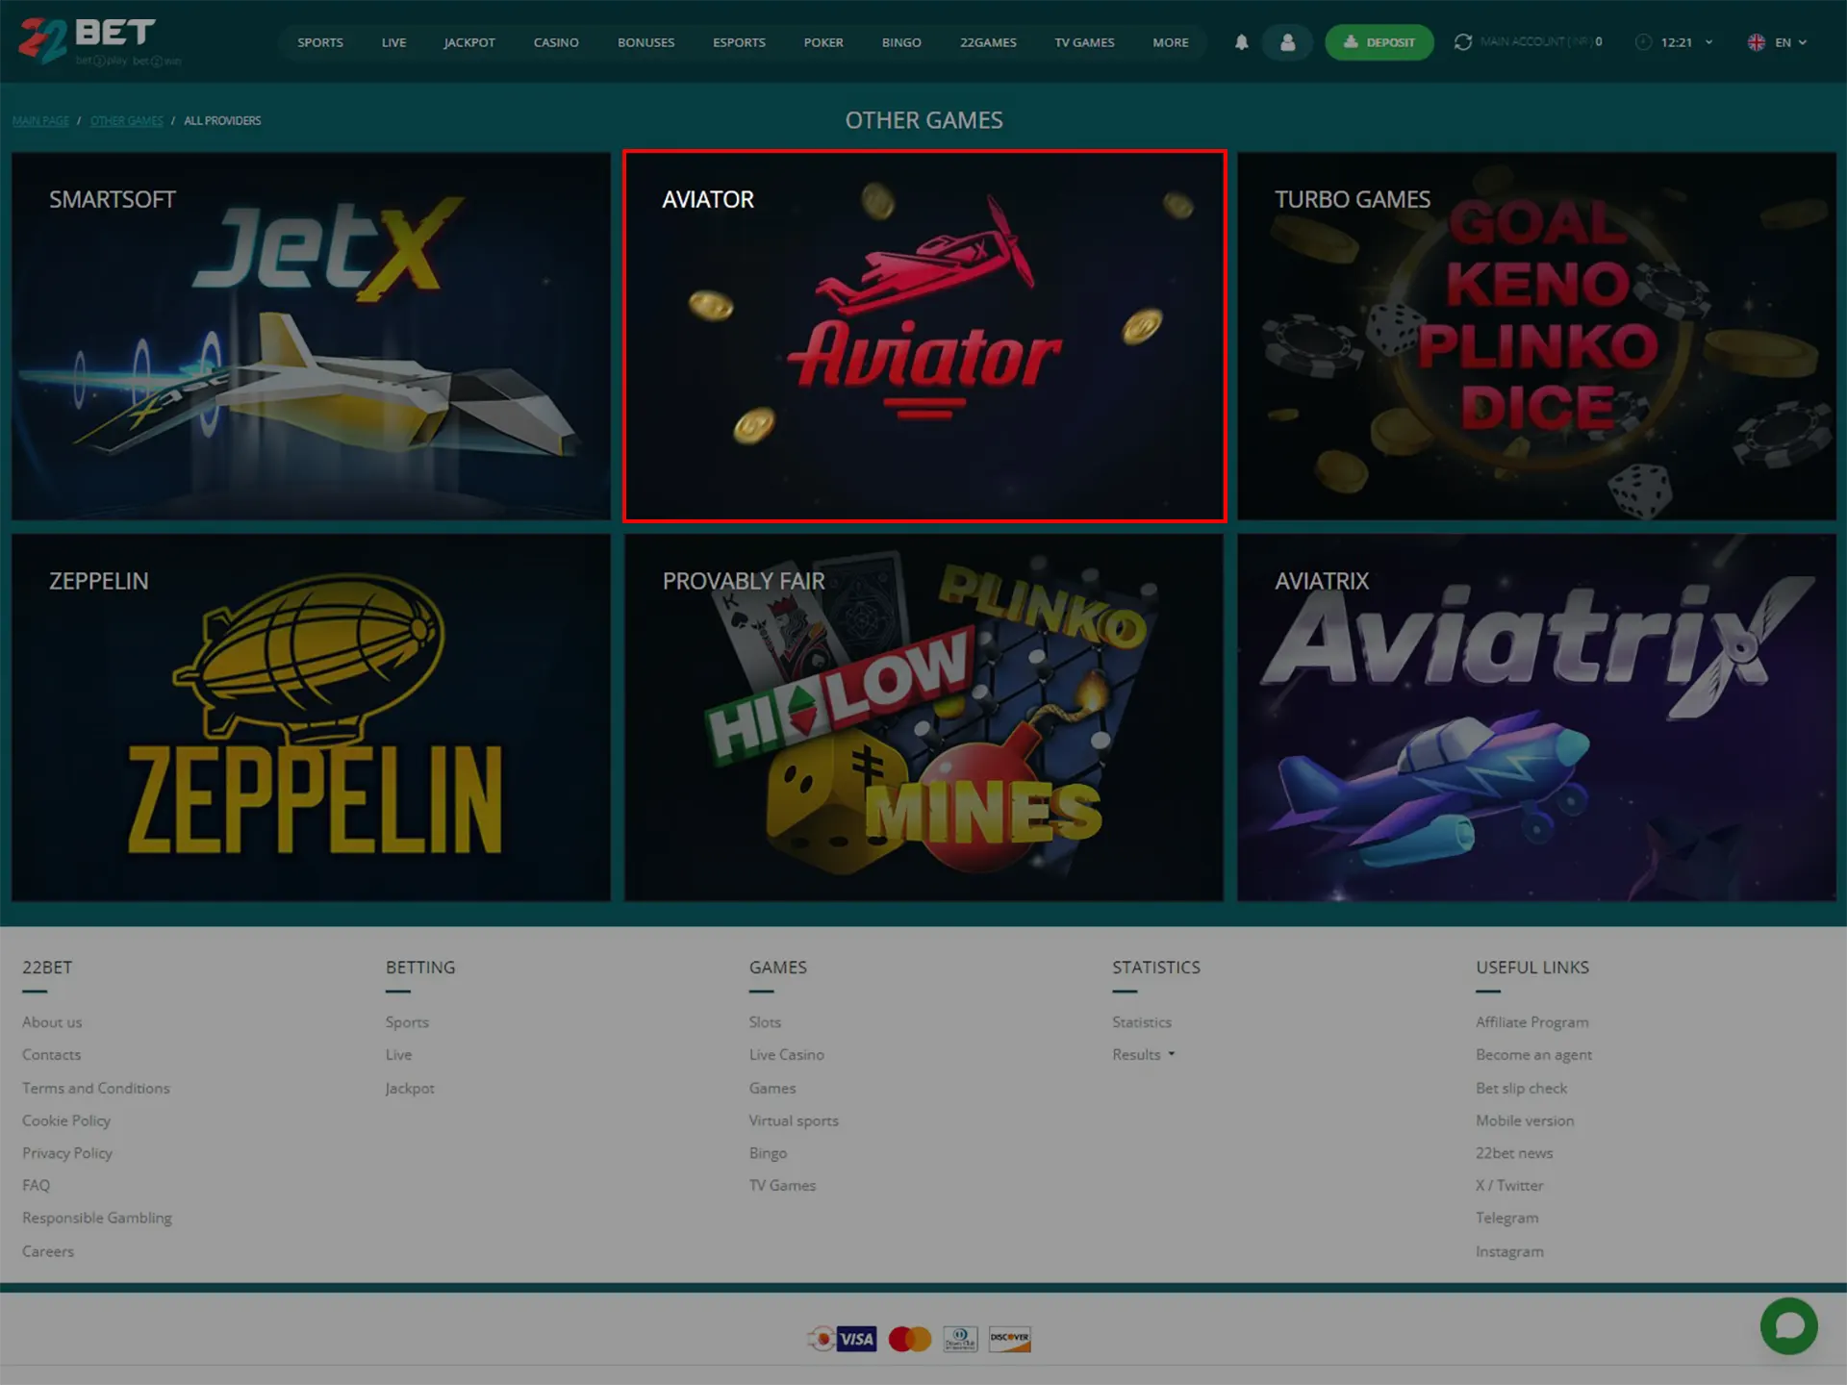Open the Live Casino footer link

(x=786, y=1055)
